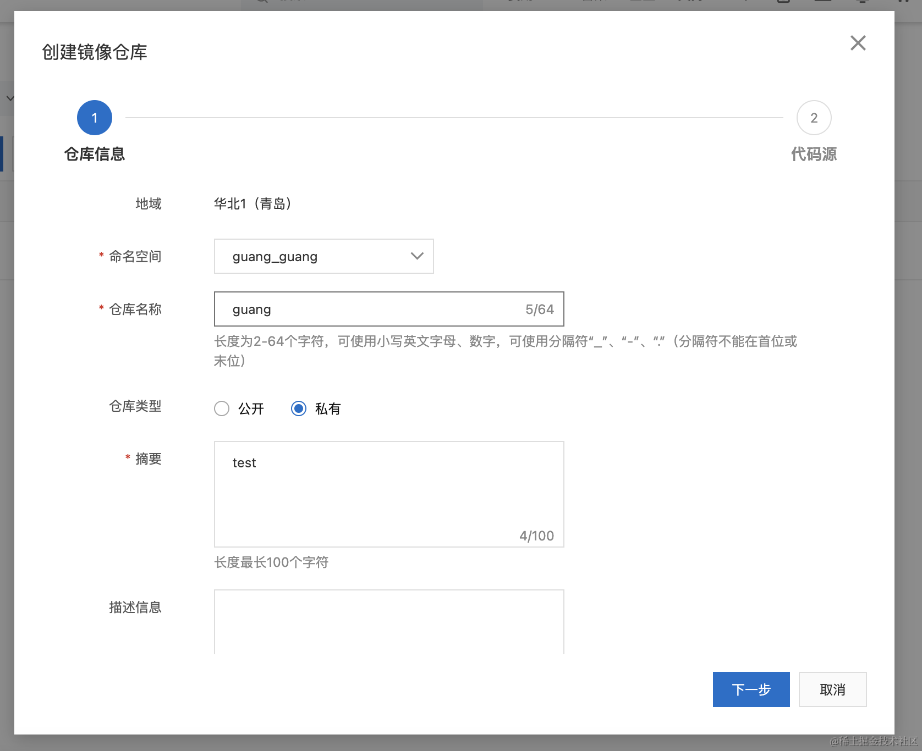Click the 公开 option label text
This screenshot has width=922, height=751.
click(x=251, y=408)
